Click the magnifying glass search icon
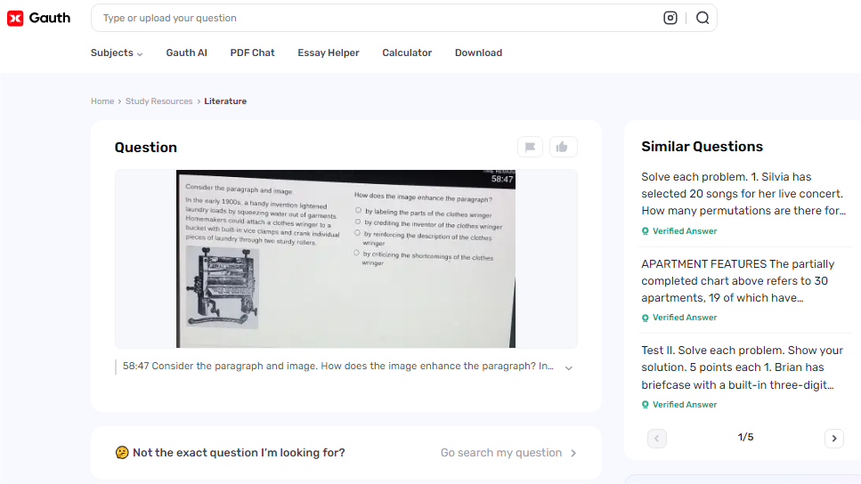The image size is (861, 484). tap(703, 18)
